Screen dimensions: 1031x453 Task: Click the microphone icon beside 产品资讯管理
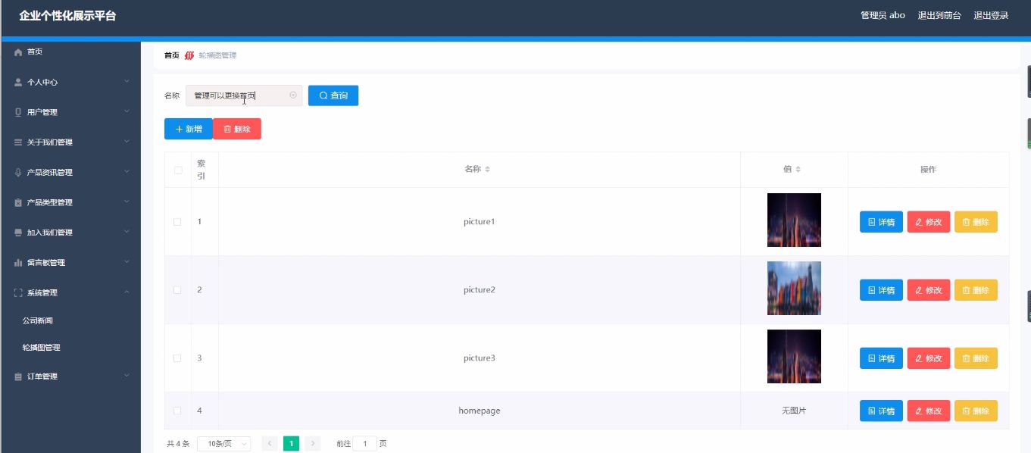tap(18, 172)
